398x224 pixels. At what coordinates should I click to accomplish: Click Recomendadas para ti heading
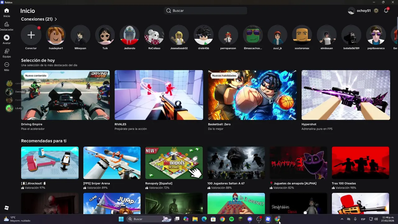(x=44, y=141)
